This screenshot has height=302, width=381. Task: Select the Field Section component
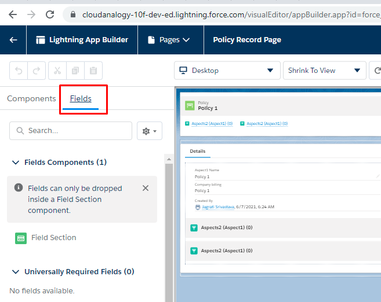pos(46,238)
